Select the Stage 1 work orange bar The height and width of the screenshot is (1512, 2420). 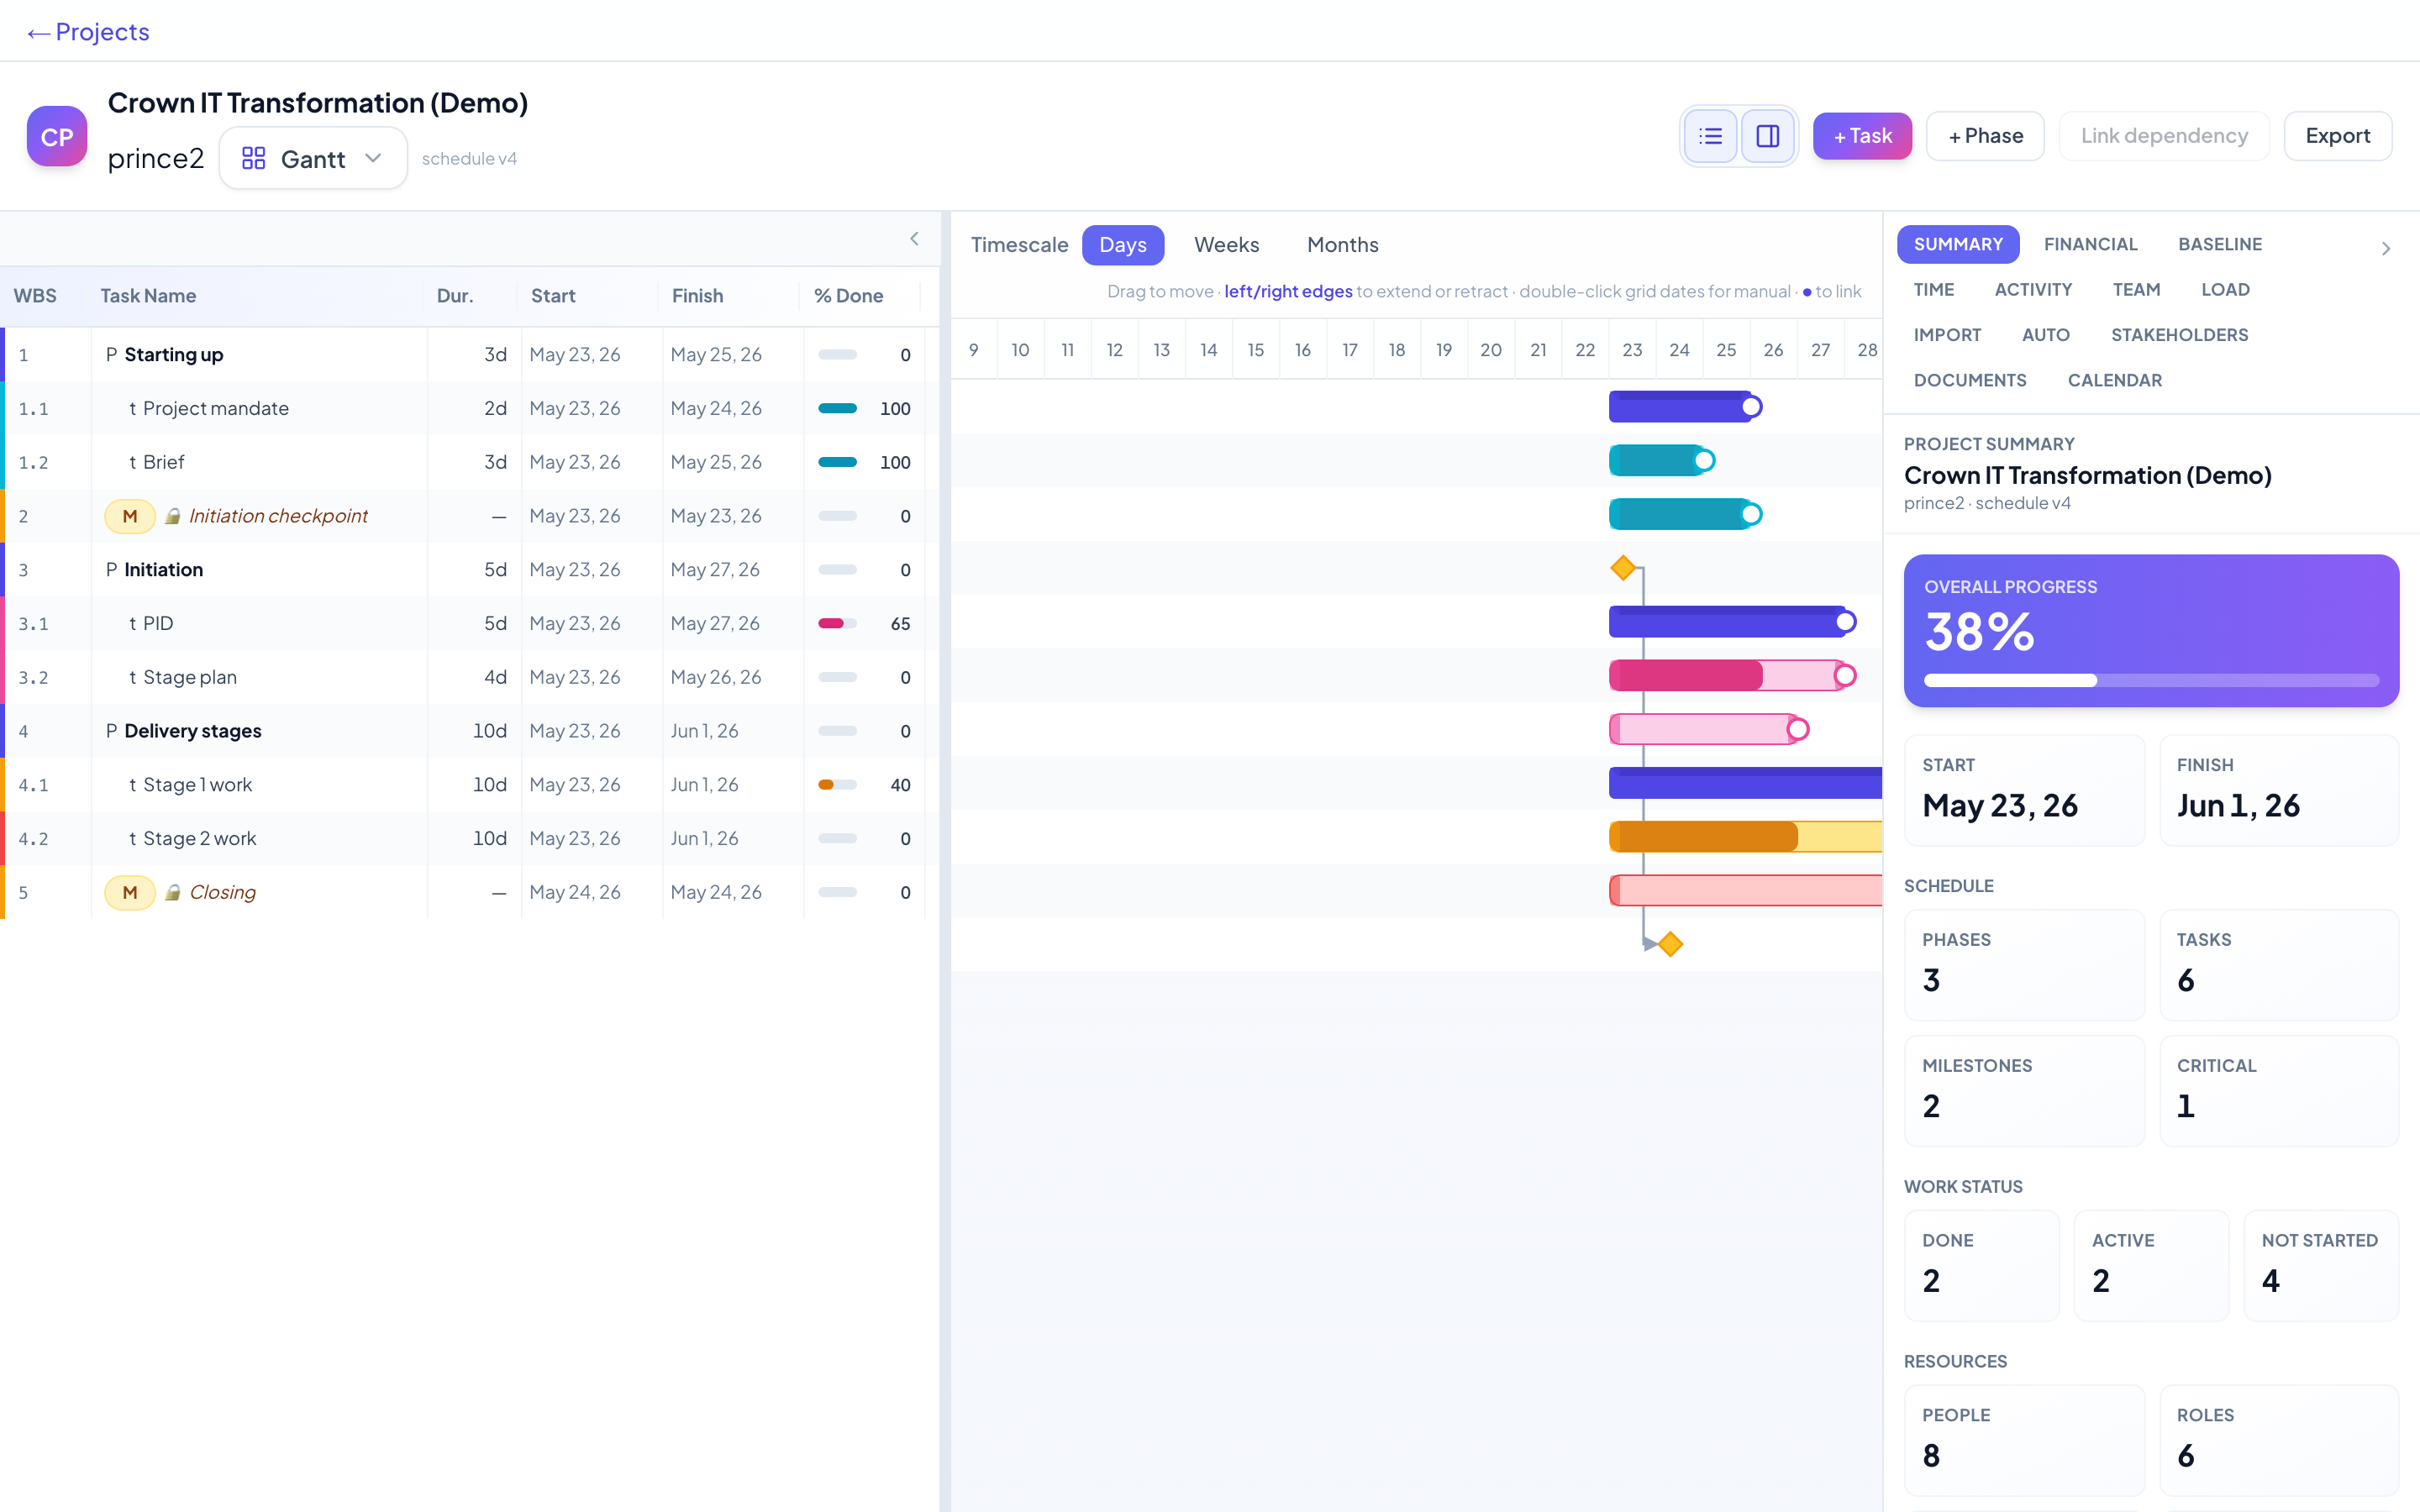click(x=1745, y=837)
